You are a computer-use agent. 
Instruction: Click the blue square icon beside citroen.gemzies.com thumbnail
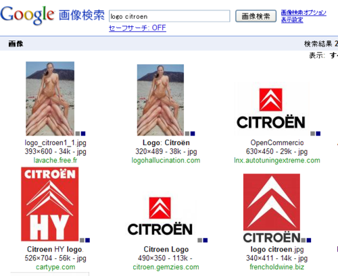click(206, 240)
